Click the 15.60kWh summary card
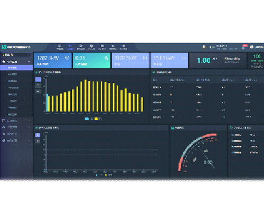This screenshot has width=264, height=218. [169, 60]
